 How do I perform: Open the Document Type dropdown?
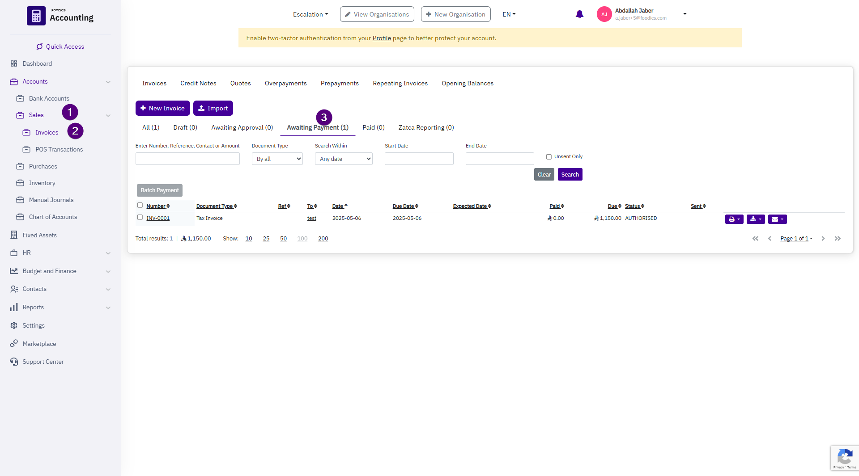pyautogui.click(x=277, y=159)
